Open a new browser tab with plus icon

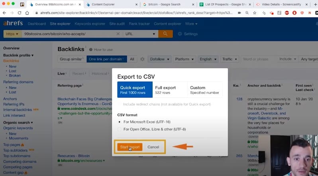coord(316,4)
